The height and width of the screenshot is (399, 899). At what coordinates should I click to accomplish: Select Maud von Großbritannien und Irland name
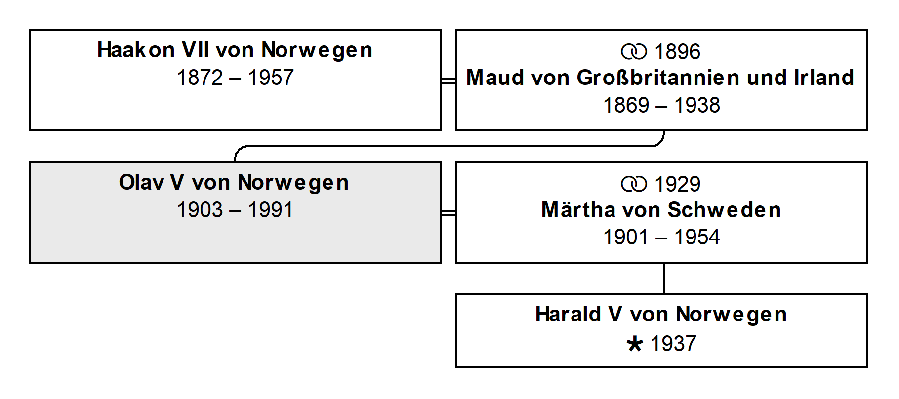660,78
